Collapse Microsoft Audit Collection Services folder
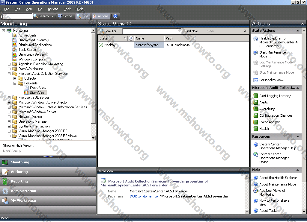Viewport: 307px width, 222px height. pyautogui.click(x=9, y=74)
